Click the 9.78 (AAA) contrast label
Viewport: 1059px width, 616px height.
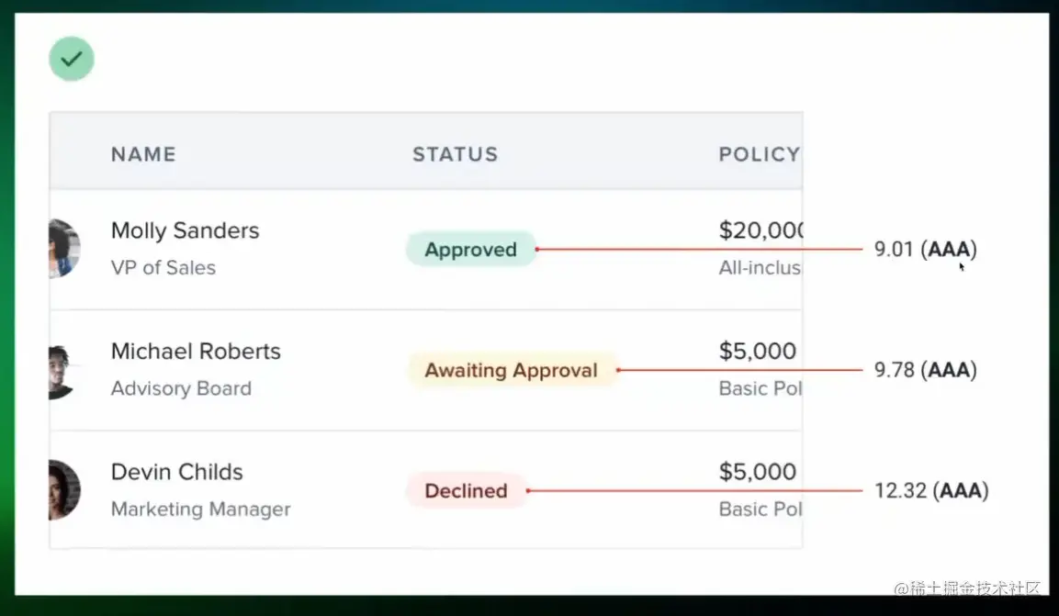click(925, 370)
